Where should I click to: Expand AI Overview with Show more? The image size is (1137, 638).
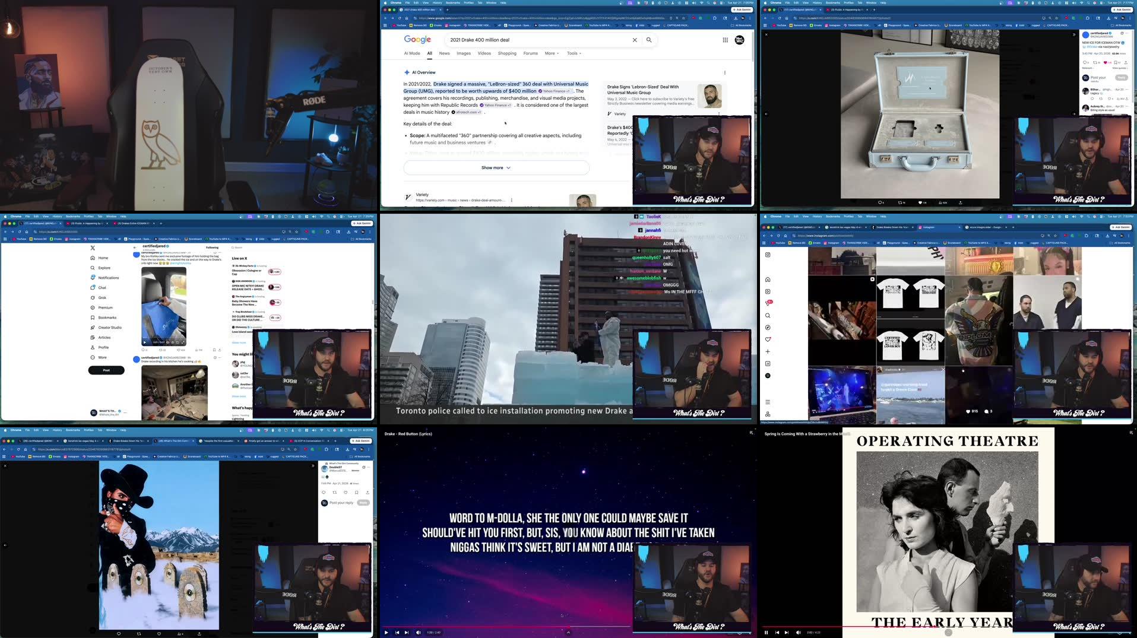tap(496, 167)
